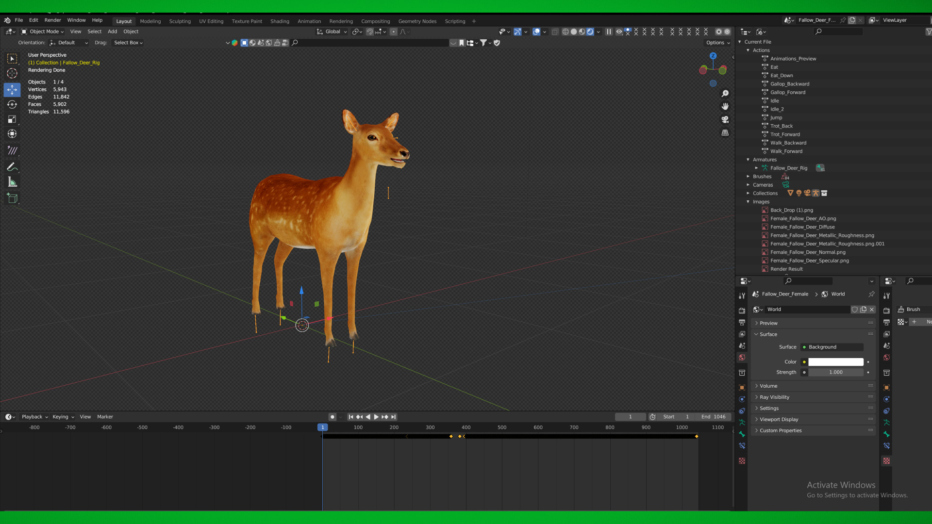Select the Rotate tool
The width and height of the screenshot is (932, 524).
(12, 104)
